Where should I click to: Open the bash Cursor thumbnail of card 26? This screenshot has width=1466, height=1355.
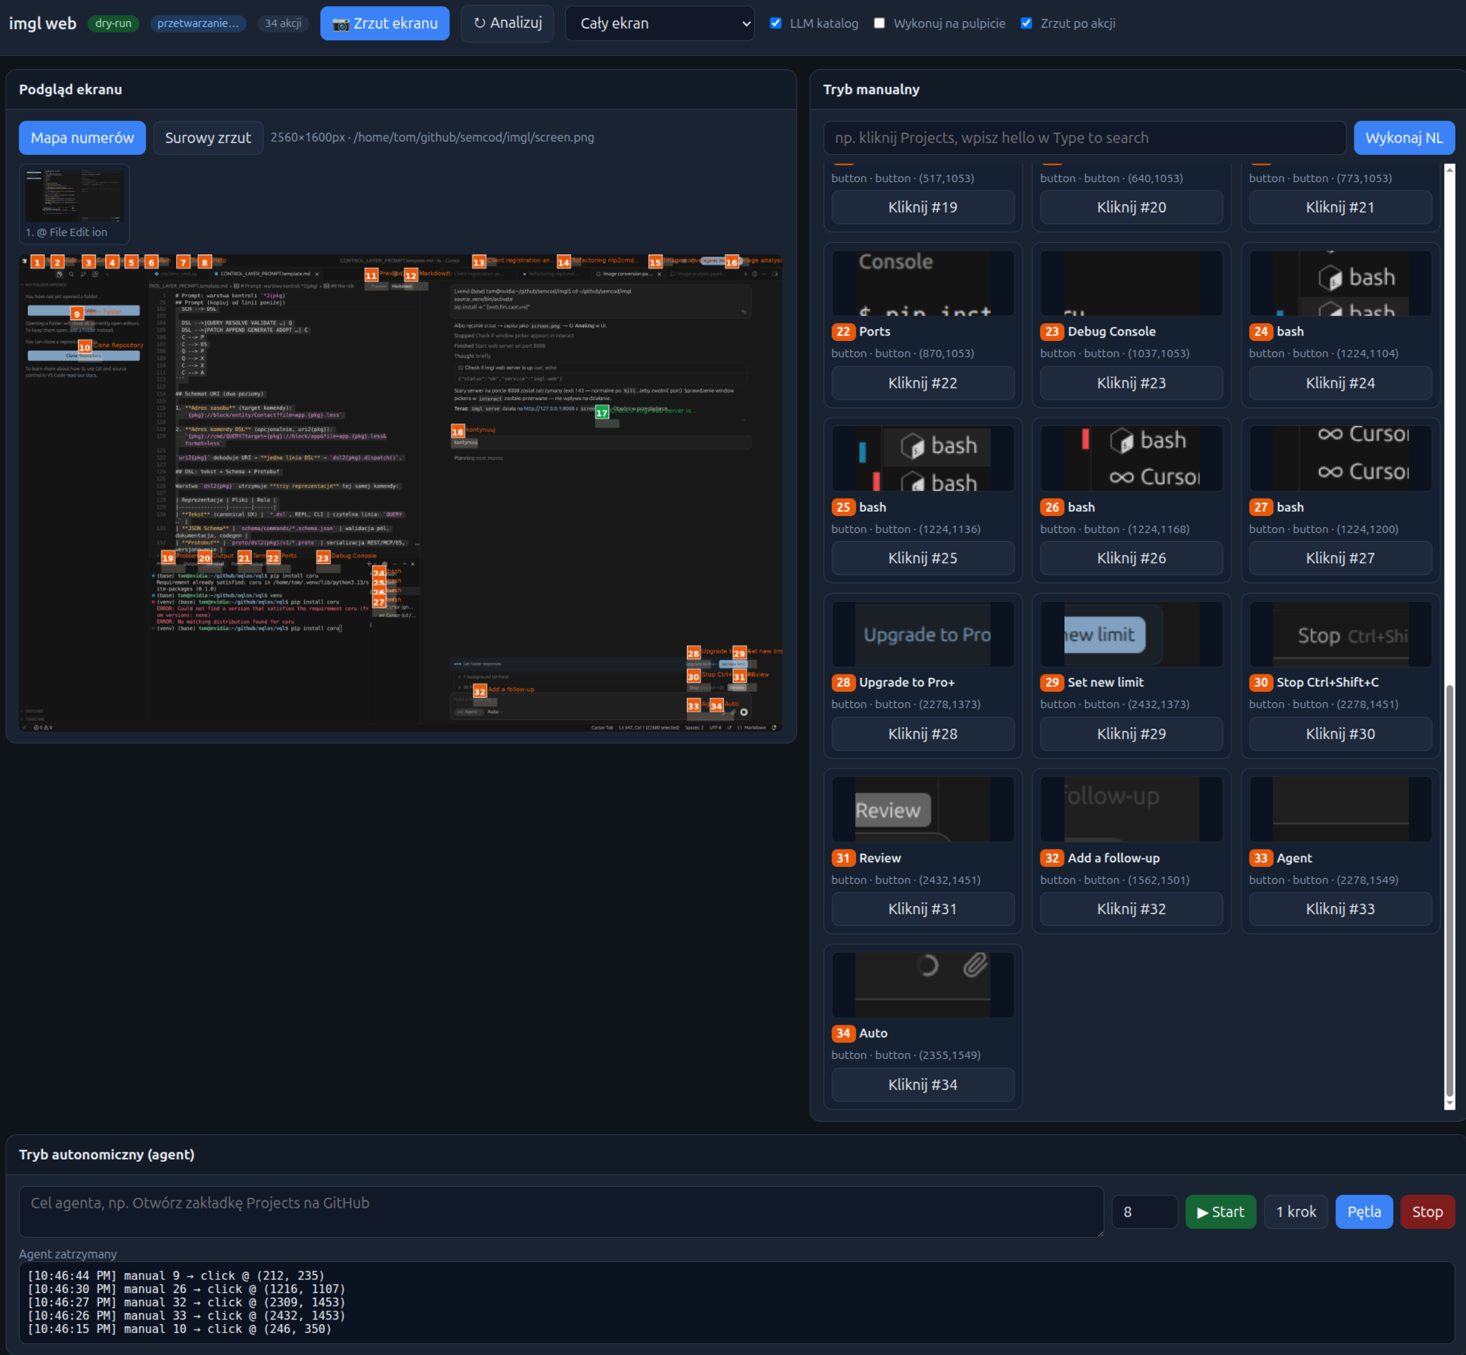(1131, 459)
